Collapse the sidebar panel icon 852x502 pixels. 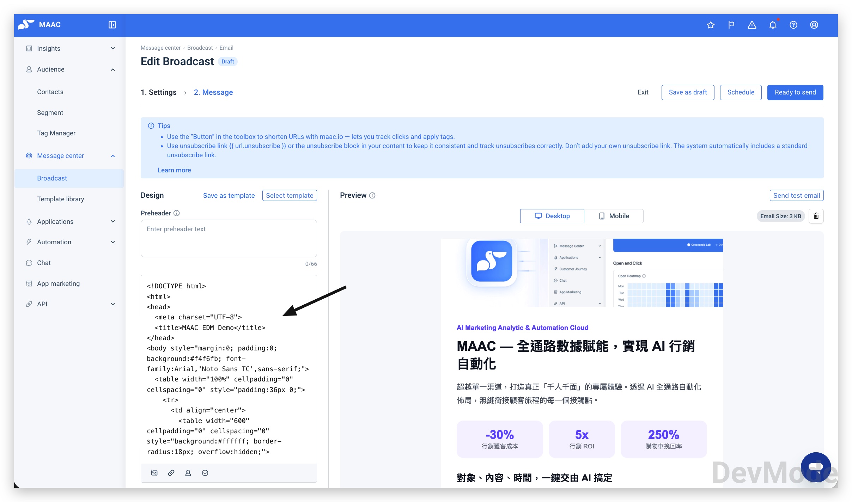pyautogui.click(x=112, y=25)
